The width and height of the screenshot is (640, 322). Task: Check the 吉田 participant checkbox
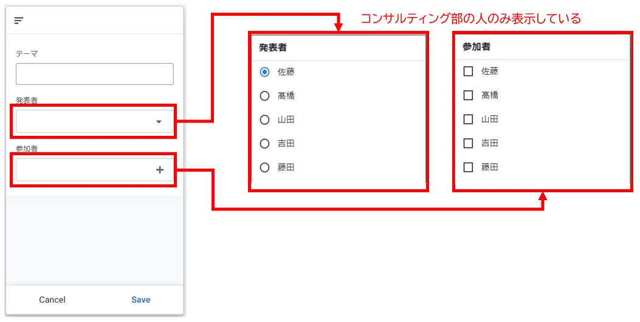click(x=468, y=143)
